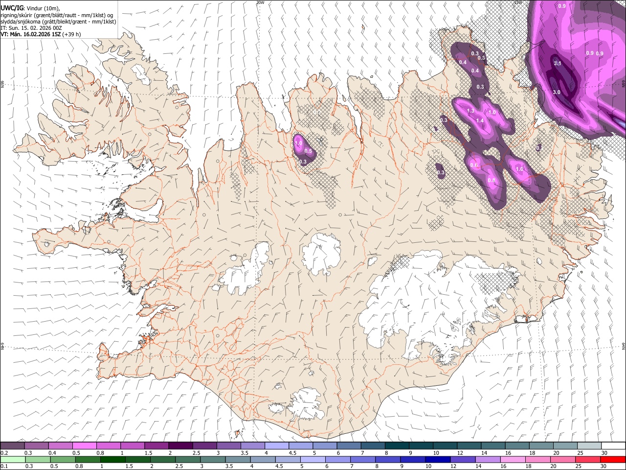
Task: Click the 'IT: Sun. 15. 02. 2026 00Z' line
Action: pyautogui.click(x=31, y=28)
